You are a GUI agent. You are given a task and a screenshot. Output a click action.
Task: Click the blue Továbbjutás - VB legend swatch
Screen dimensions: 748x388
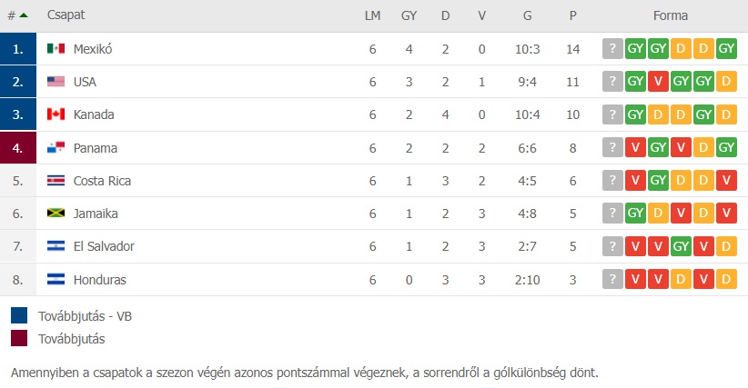(x=19, y=315)
